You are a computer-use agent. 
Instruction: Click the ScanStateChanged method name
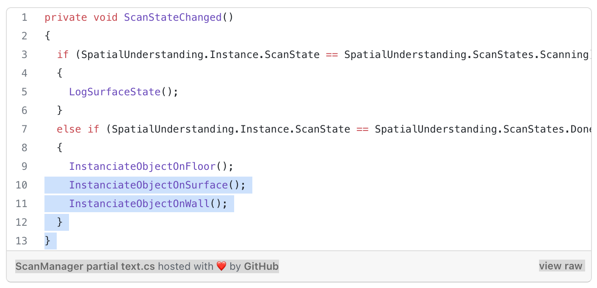click(x=173, y=17)
